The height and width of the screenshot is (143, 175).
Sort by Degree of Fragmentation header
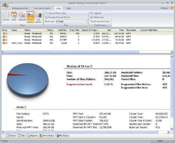(x=90, y=30)
